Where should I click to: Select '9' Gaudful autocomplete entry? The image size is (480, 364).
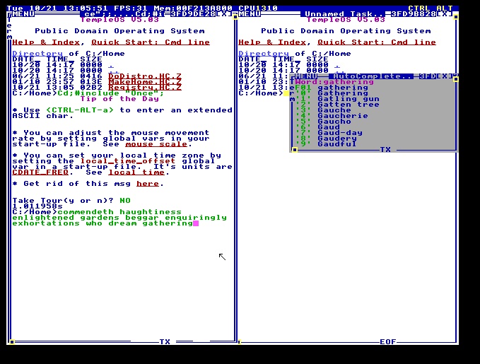[326, 144]
